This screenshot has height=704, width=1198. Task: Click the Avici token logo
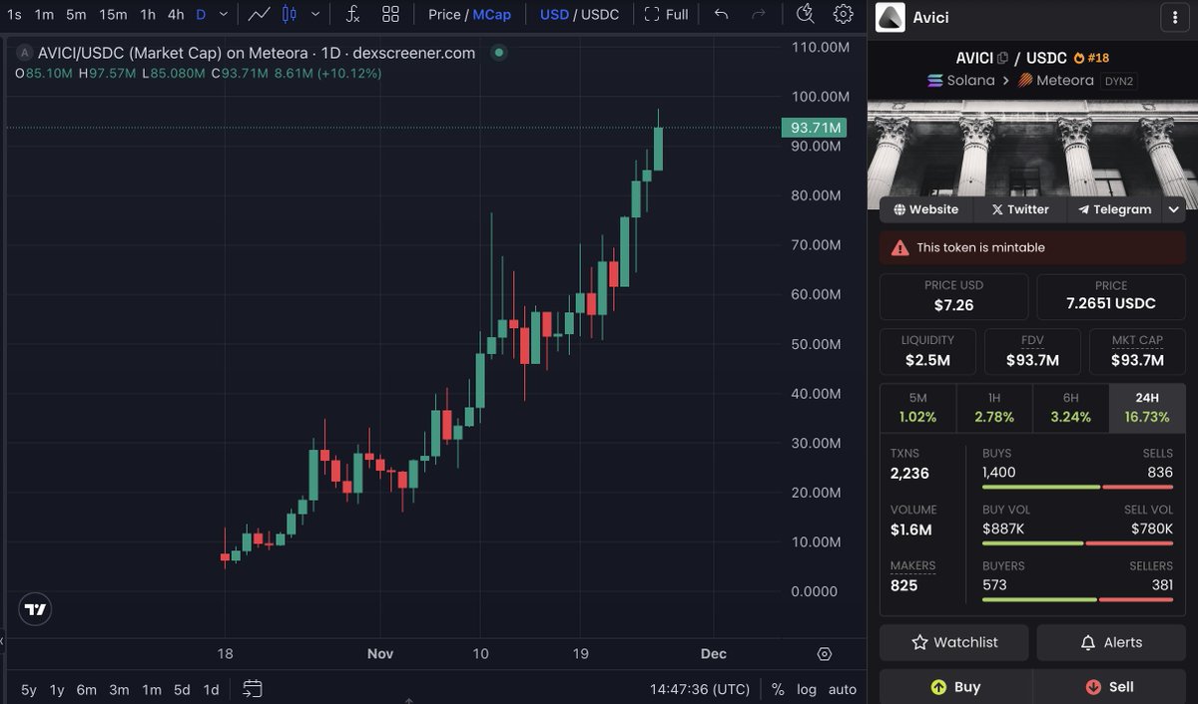point(890,18)
